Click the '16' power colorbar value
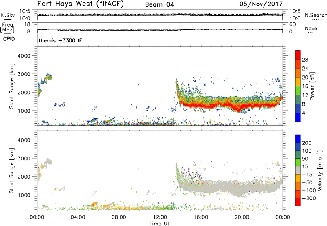 point(305,86)
